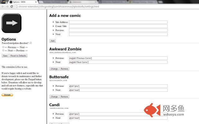Edit Buttersafe Next selector field
The width and height of the screenshot is (199, 124).
coord(118,90)
